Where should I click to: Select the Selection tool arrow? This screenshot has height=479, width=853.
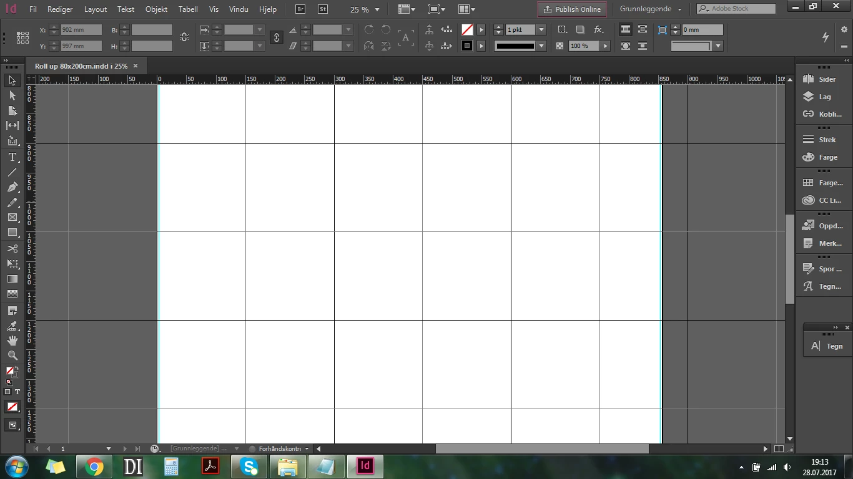click(12, 80)
